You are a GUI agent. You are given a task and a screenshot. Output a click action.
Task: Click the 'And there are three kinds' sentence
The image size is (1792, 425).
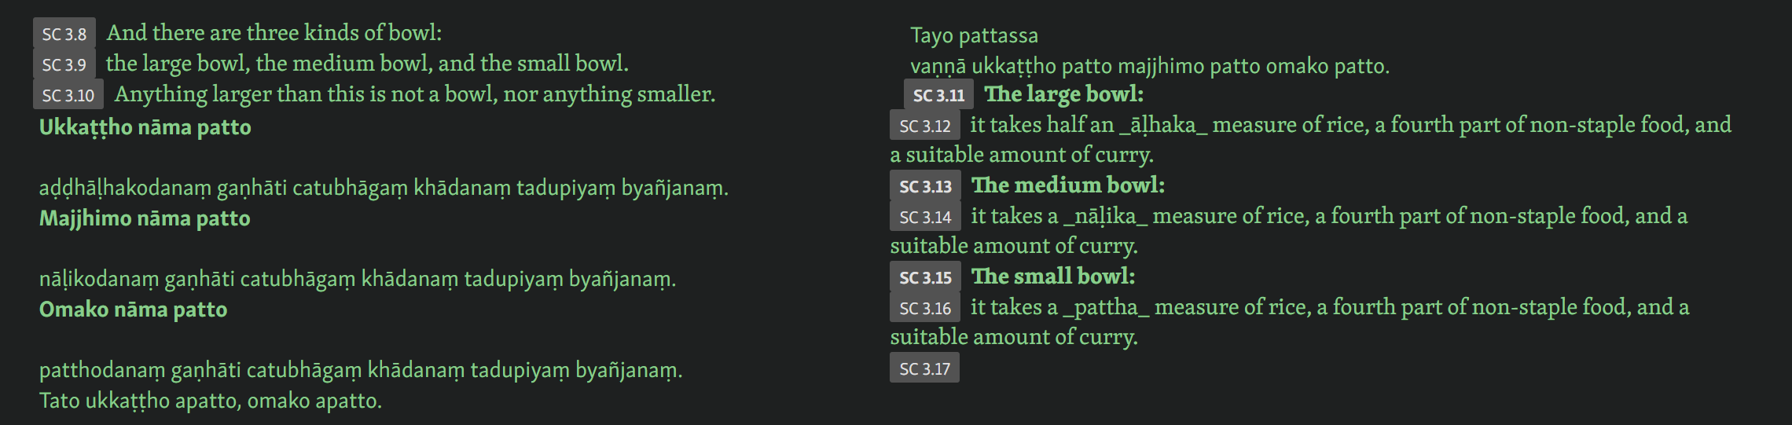274,33
